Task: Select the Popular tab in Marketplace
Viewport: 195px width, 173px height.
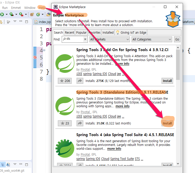Action: (81, 32)
